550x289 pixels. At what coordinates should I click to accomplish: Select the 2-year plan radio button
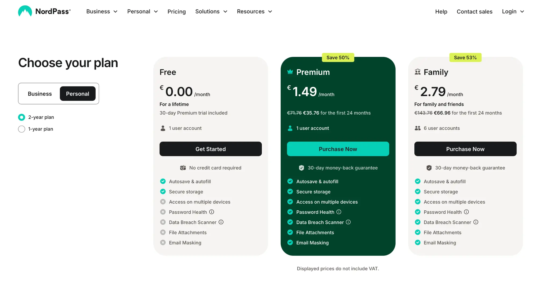pos(21,117)
